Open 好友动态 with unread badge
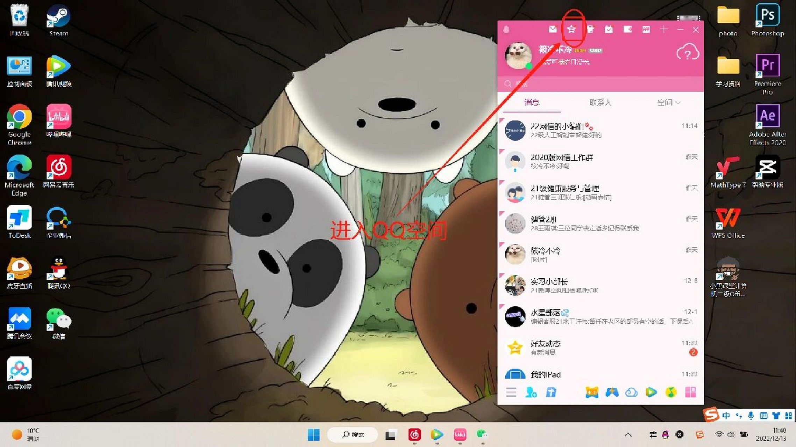Screen dimensions: 796x447 [600, 347]
